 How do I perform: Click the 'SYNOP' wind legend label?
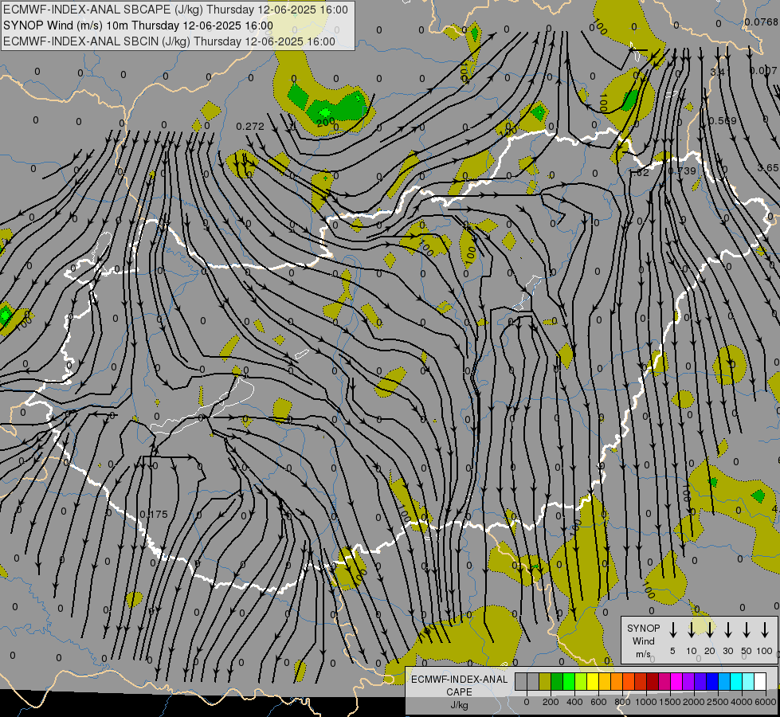(643, 628)
